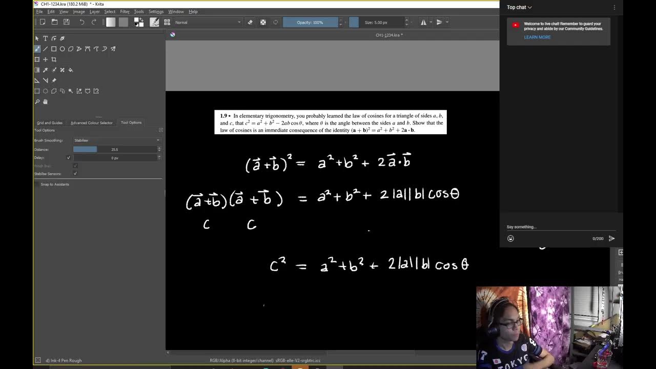This screenshot has width=656, height=369.
Task: Click brush Size stepper arrows
Action: 407,22
